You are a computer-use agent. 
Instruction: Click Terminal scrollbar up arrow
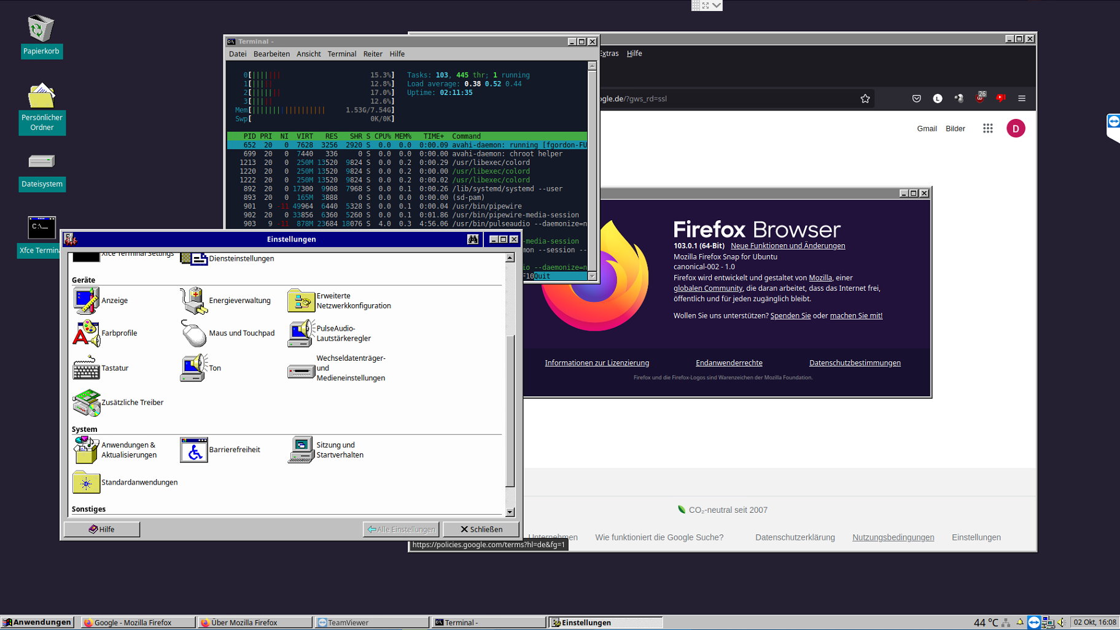click(x=592, y=66)
